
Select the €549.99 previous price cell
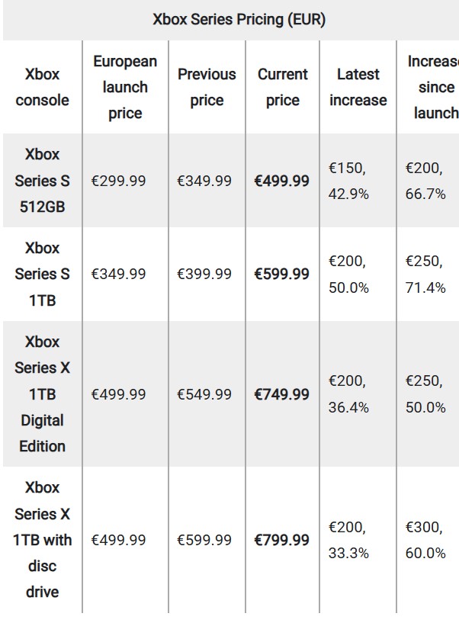pyautogui.click(x=204, y=394)
